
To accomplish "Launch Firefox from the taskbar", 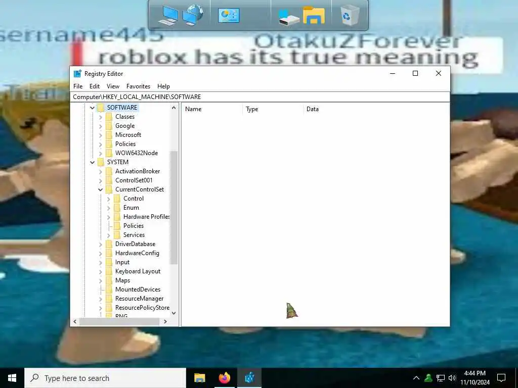I will [224, 378].
